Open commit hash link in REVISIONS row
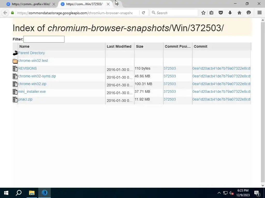Image resolution: width=265 pixels, height=198 pixels. click(x=222, y=68)
